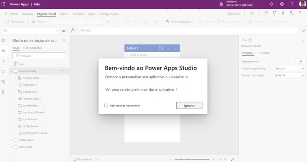Open the screen selector dropdown at bottom
Screen dimensions: 307x162
coord(86,159)
